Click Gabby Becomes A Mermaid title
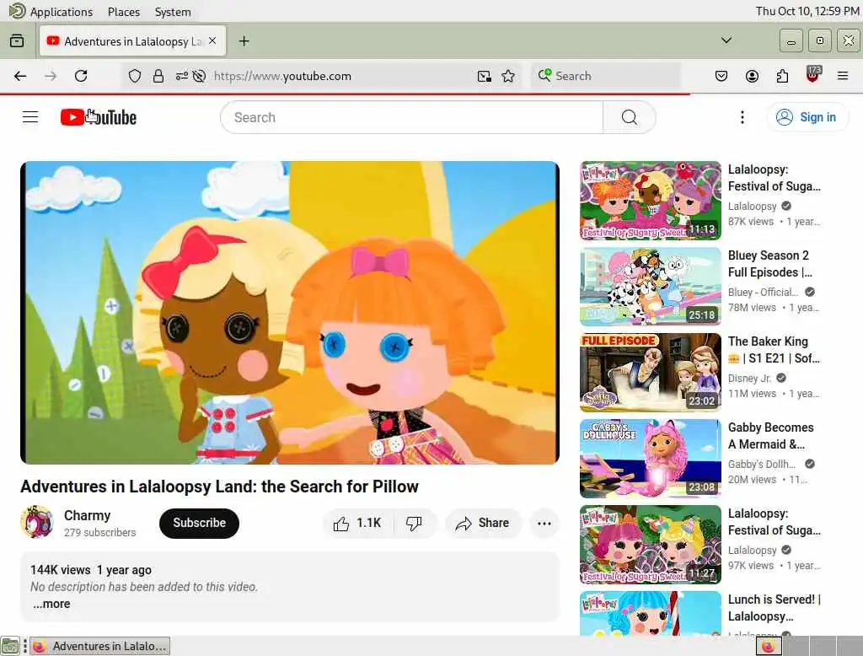This screenshot has width=863, height=656. tap(770, 436)
